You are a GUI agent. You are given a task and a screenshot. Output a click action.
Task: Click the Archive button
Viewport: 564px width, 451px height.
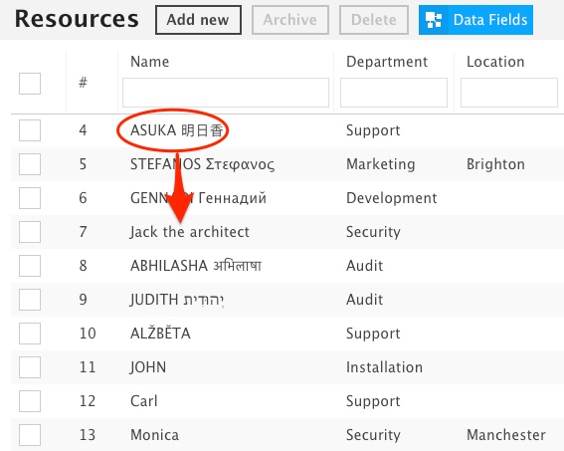pos(290,20)
